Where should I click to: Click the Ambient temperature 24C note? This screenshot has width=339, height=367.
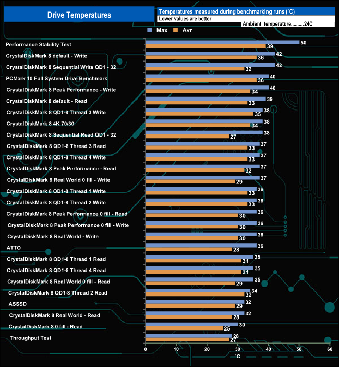click(277, 24)
